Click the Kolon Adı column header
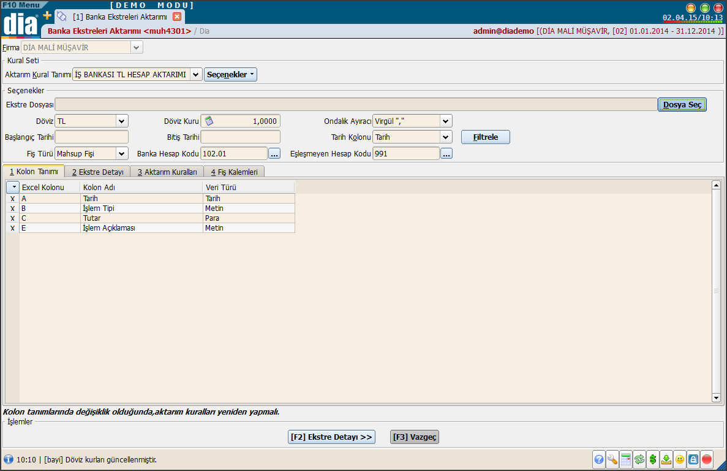This screenshot has height=471, width=727. point(141,187)
